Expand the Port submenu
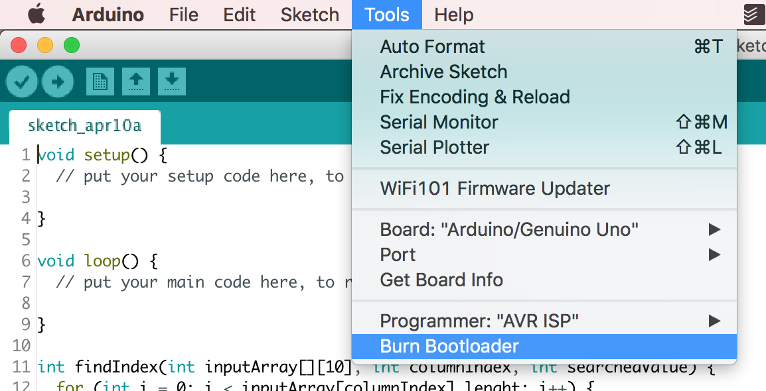 [544, 254]
